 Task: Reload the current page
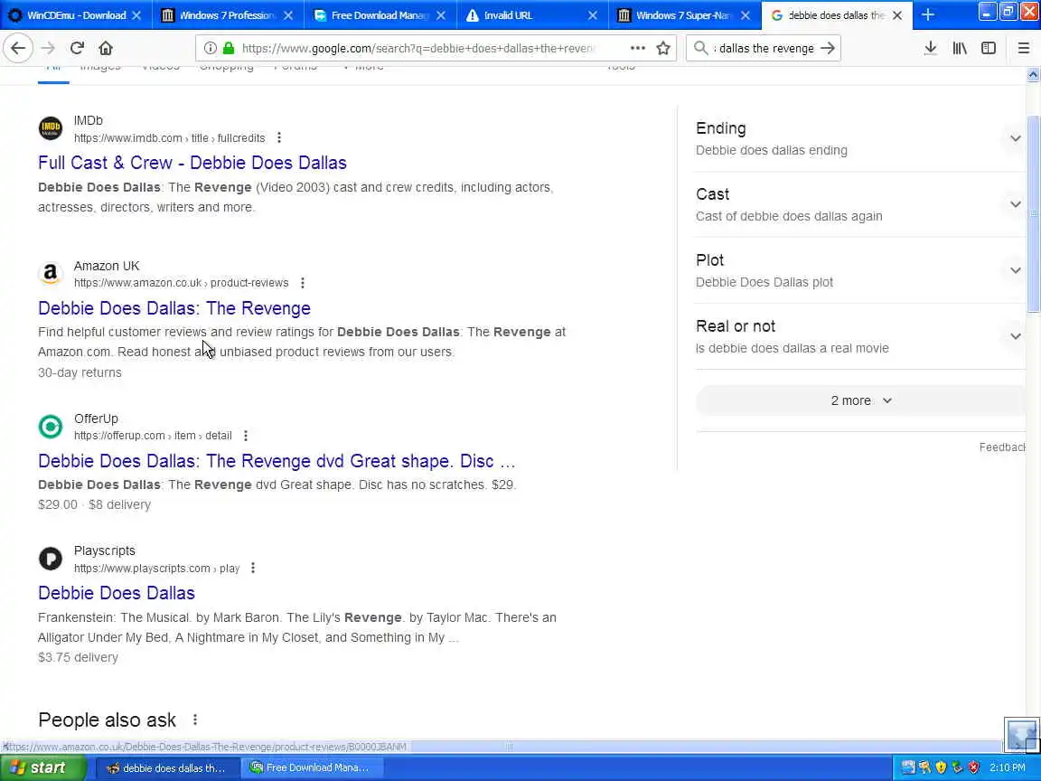pyautogui.click(x=77, y=48)
